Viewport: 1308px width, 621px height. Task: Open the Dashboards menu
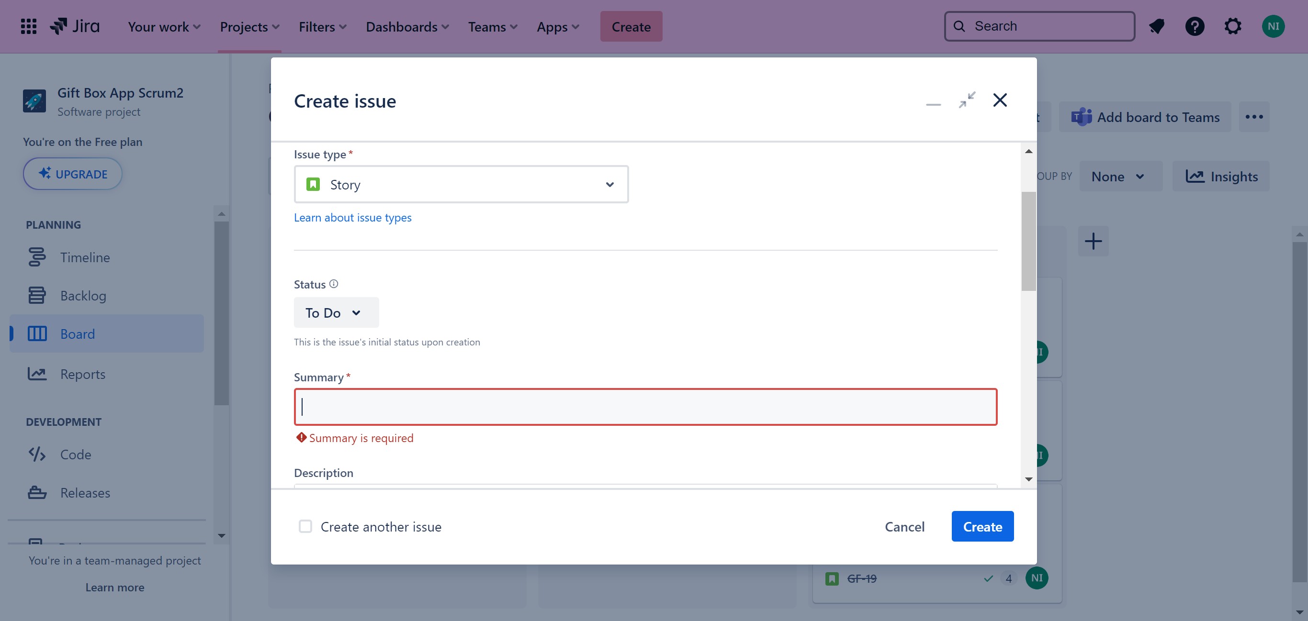407,26
